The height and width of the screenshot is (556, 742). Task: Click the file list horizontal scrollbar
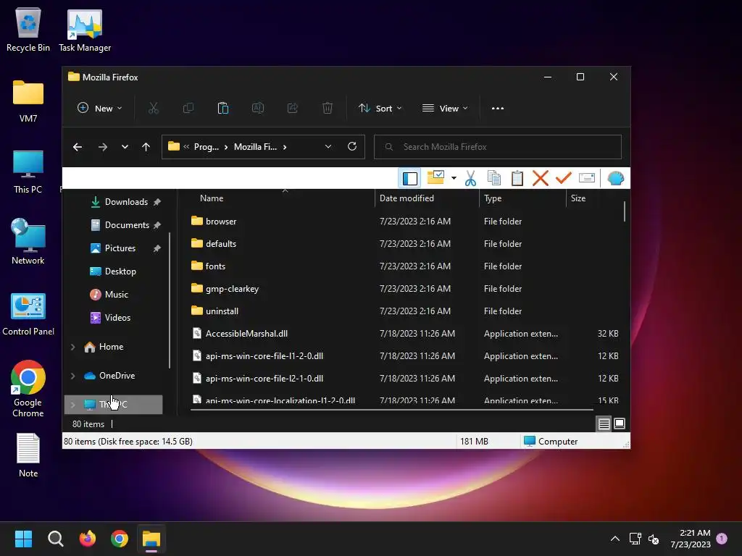click(x=391, y=410)
